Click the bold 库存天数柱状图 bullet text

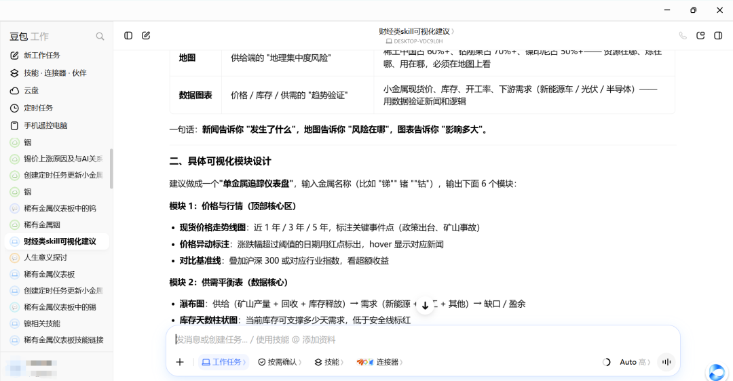point(208,320)
